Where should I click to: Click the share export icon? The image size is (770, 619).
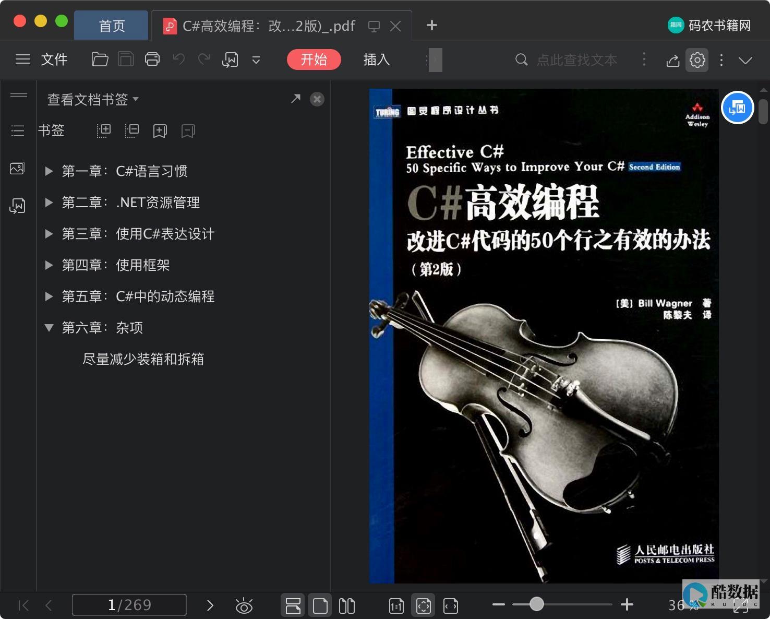tap(673, 61)
